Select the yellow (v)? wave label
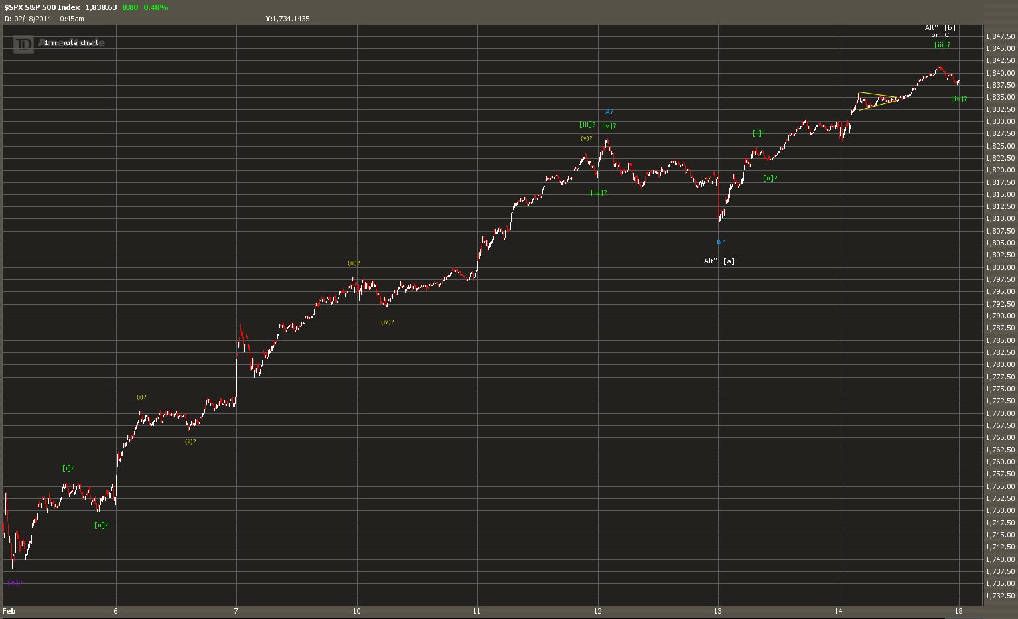1018x619 pixels. (586, 138)
